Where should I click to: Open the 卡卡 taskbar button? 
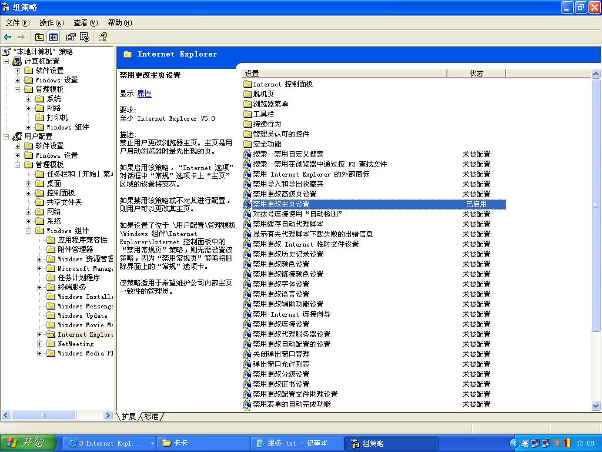pyautogui.click(x=203, y=443)
